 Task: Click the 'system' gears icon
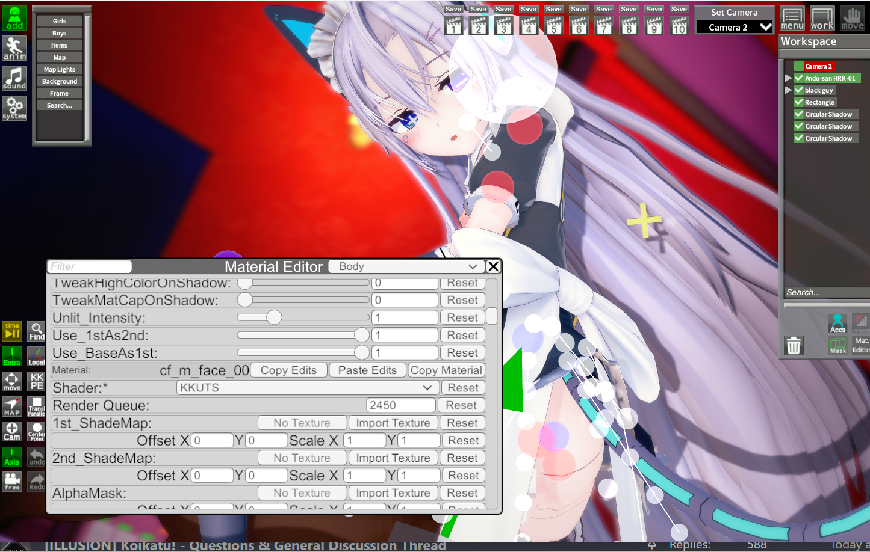pos(14,108)
